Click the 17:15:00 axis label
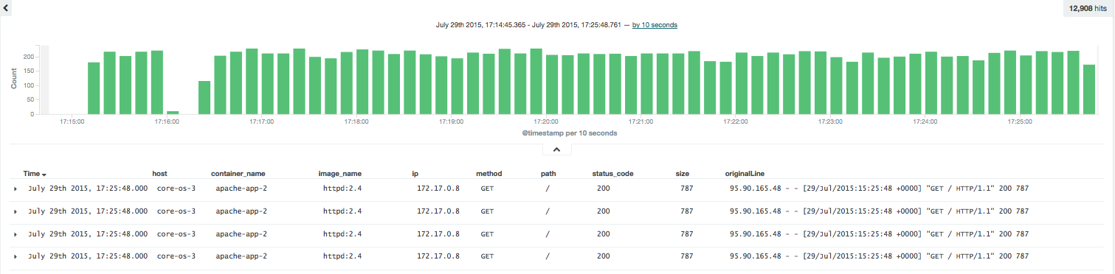Viewport: 1115px width, 274px height. 72,122
